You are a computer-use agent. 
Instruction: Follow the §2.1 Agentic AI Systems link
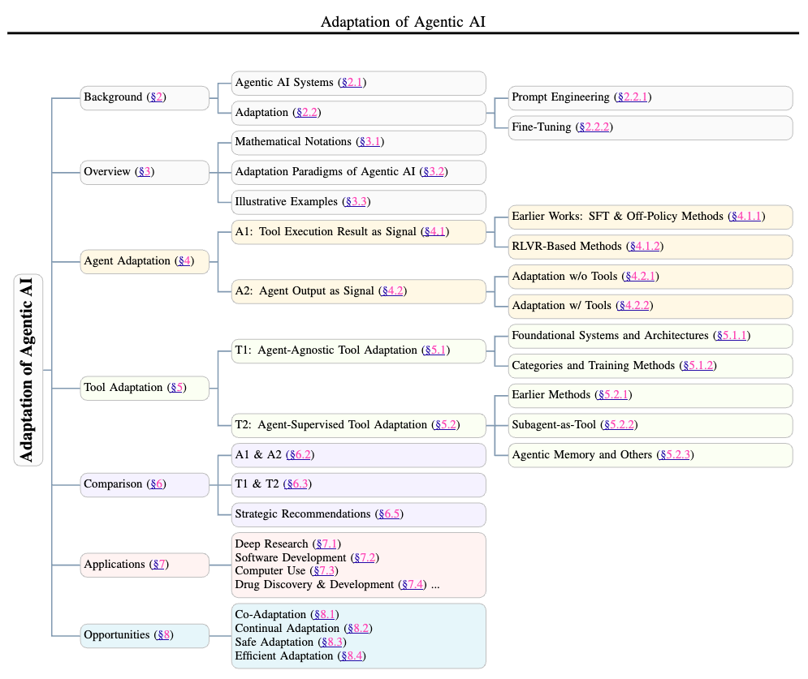click(352, 83)
